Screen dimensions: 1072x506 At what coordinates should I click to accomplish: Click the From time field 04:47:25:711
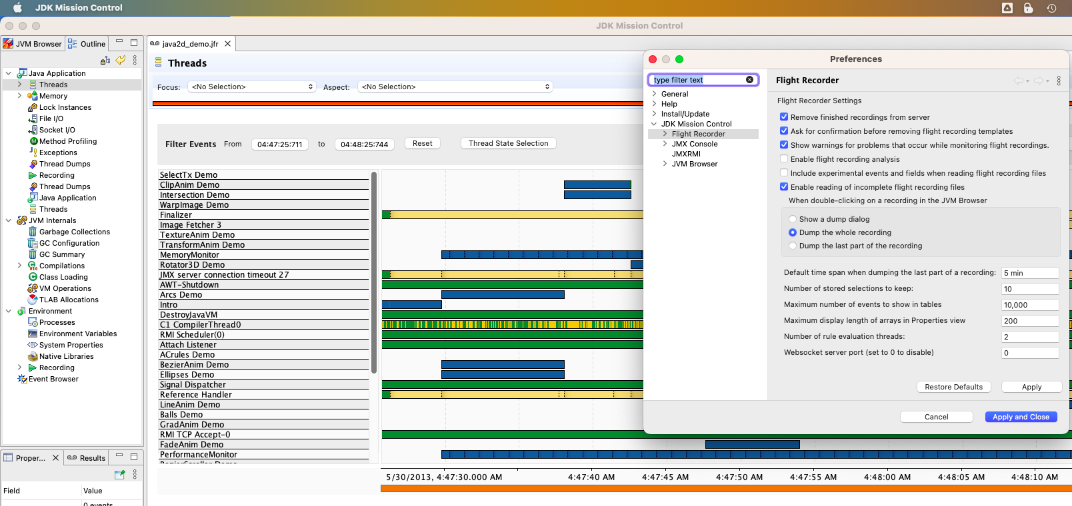[x=280, y=144]
